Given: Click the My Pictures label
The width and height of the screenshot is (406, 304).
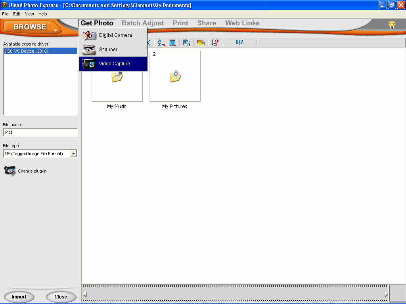Looking at the screenshot, I should point(174,106).
